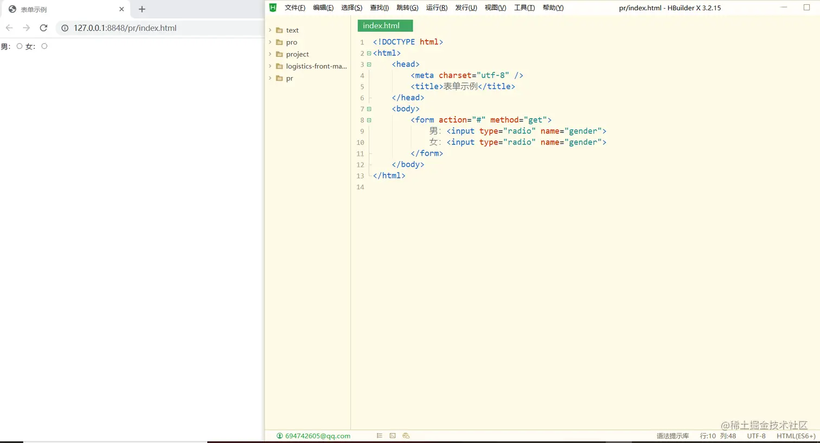Viewport: 820px width, 443px height.
Task: Open the 视图(V) menu
Action: [x=495, y=8]
